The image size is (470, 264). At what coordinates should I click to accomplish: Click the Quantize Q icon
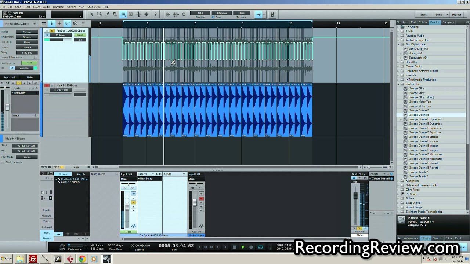(184, 14)
